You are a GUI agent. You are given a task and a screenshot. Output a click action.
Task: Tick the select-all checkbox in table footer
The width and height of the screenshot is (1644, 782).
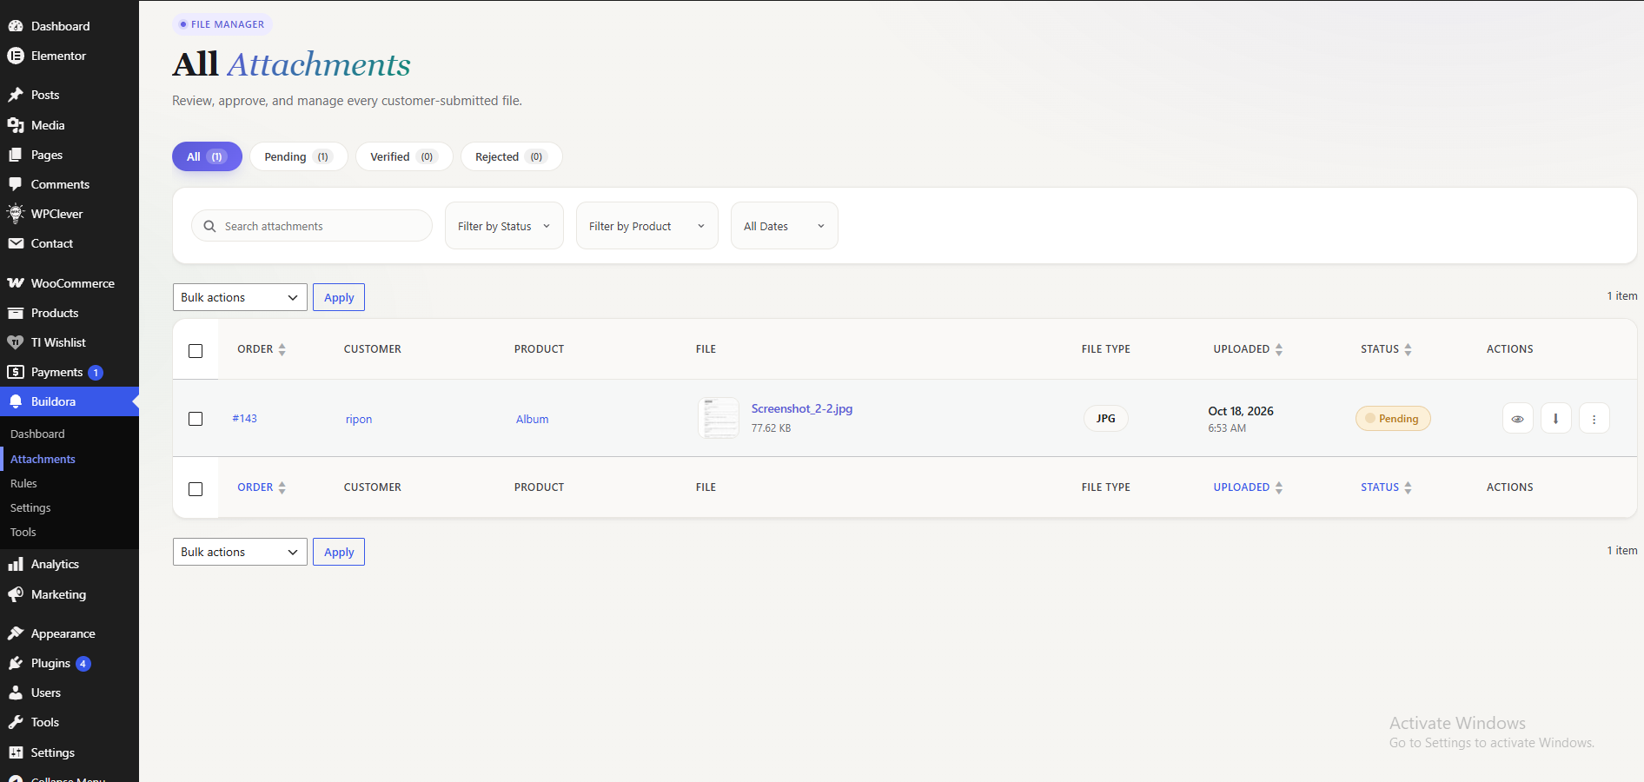[x=196, y=488]
